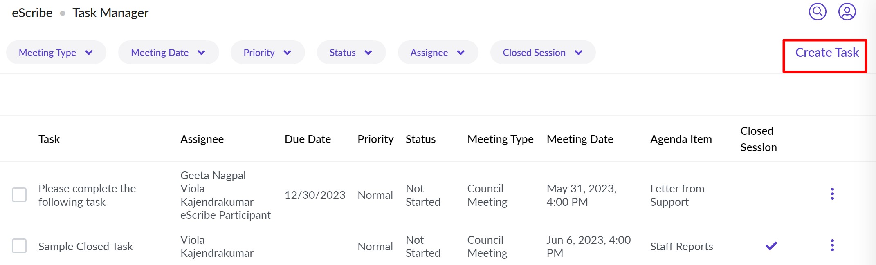Expand the Closed Session filter
Screen dimensions: 876x265
coord(542,53)
